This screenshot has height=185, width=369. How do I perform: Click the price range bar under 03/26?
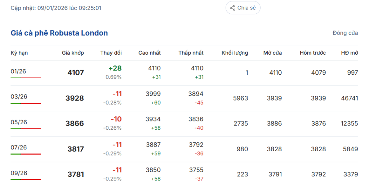point(26,103)
